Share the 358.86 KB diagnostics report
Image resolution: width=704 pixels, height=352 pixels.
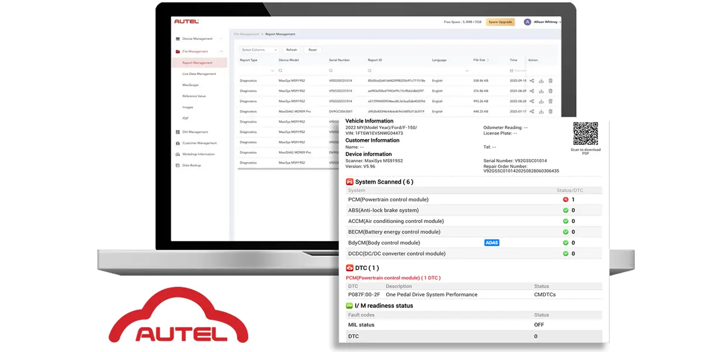point(532,81)
